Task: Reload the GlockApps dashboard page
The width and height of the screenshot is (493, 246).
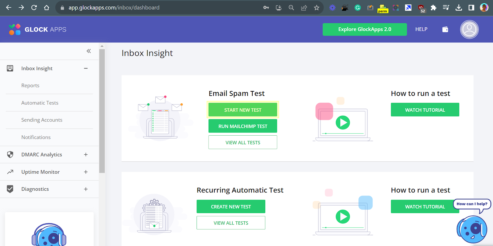Action: pos(34,7)
